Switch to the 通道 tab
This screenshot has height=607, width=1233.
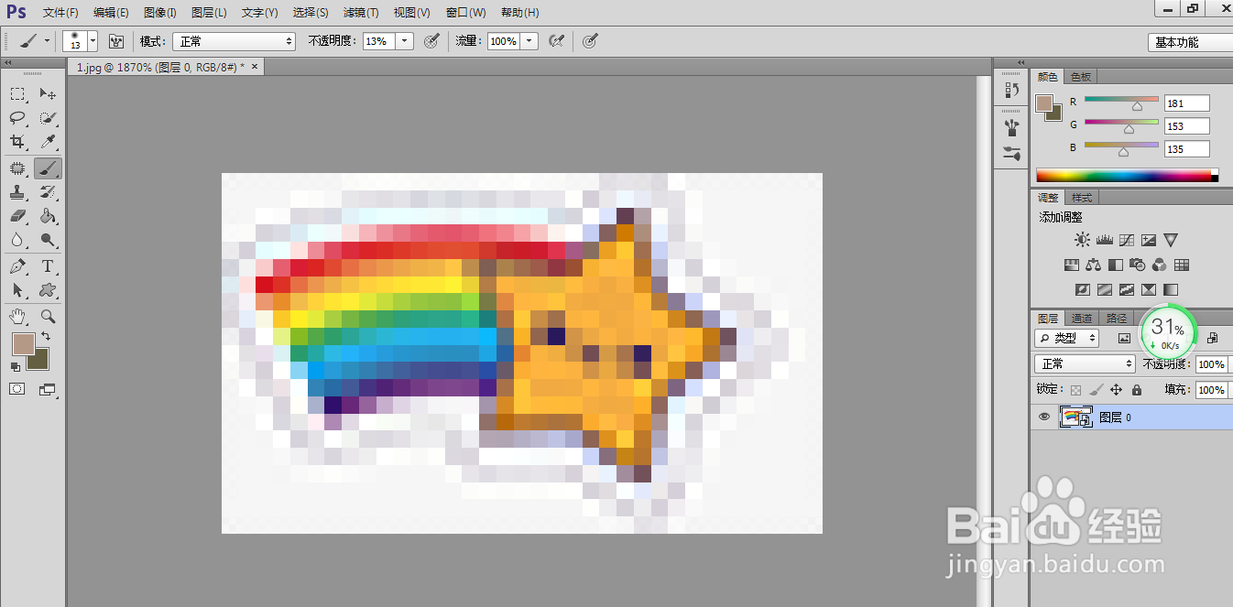[1082, 319]
